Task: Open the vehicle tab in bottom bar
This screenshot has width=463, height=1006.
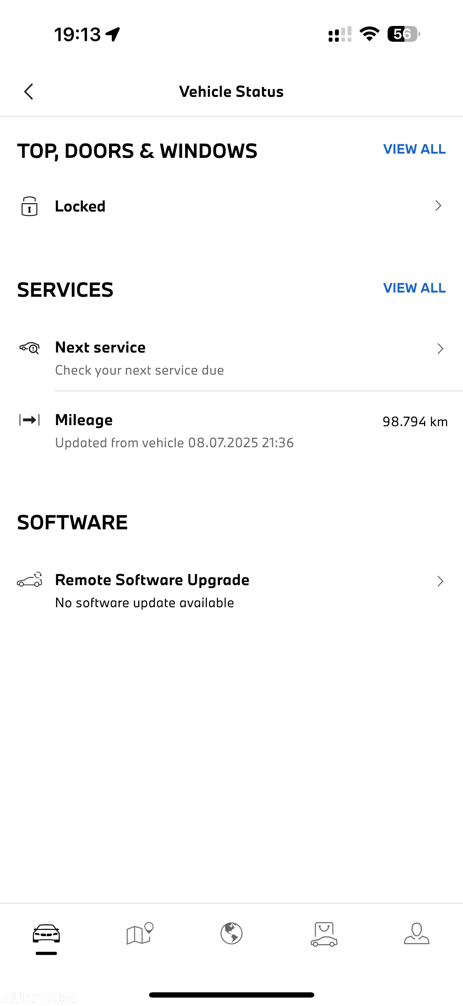Action: click(x=46, y=934)
